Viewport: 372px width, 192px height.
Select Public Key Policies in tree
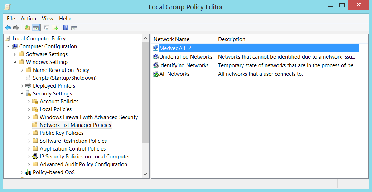[x=61, y=133]
